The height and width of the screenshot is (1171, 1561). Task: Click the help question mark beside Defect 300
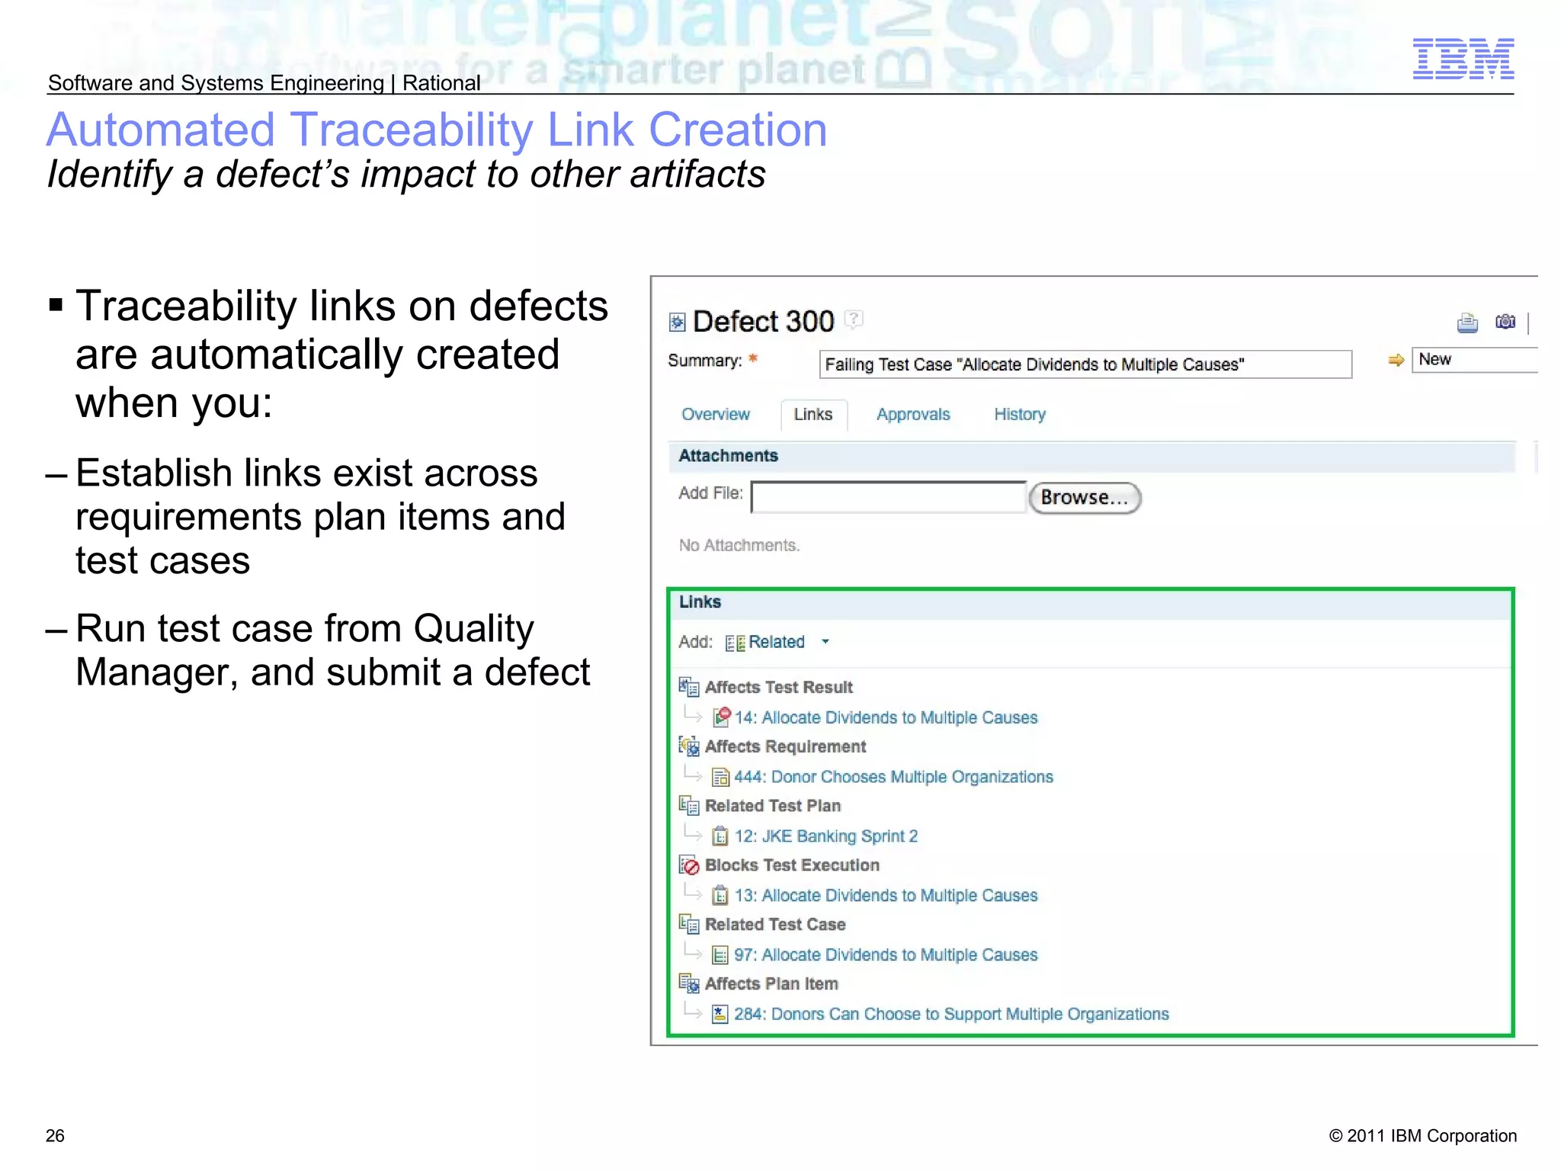(854, 318)
